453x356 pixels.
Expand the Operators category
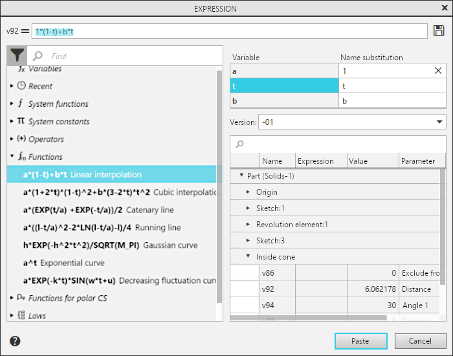[12, 139]
